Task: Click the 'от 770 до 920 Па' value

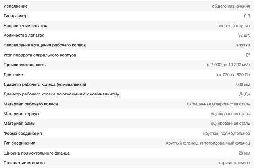Action: coord(233,74)
